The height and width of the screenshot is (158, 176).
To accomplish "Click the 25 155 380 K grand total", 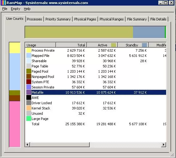I will tap(75, 124).
